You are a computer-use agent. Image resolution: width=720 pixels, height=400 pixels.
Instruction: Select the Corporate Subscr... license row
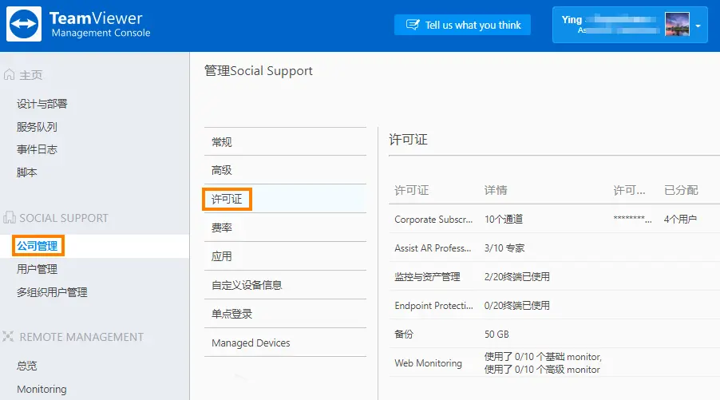(x=554, y=219)
